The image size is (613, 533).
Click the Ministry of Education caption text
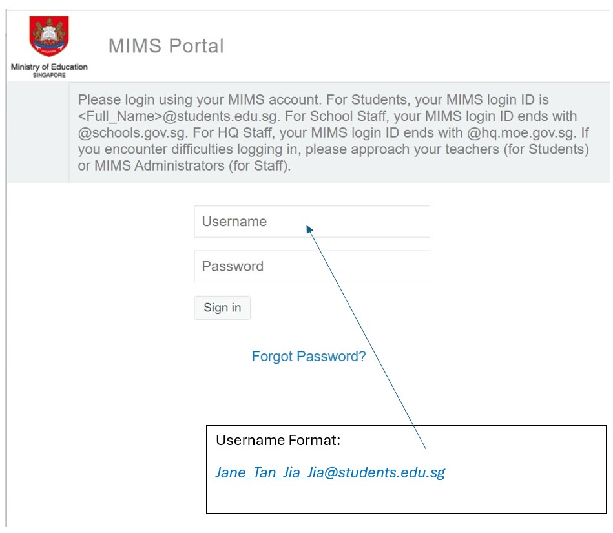tap(49, 67)
